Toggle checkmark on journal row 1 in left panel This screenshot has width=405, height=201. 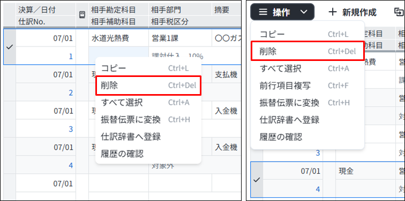click(10, 47)
